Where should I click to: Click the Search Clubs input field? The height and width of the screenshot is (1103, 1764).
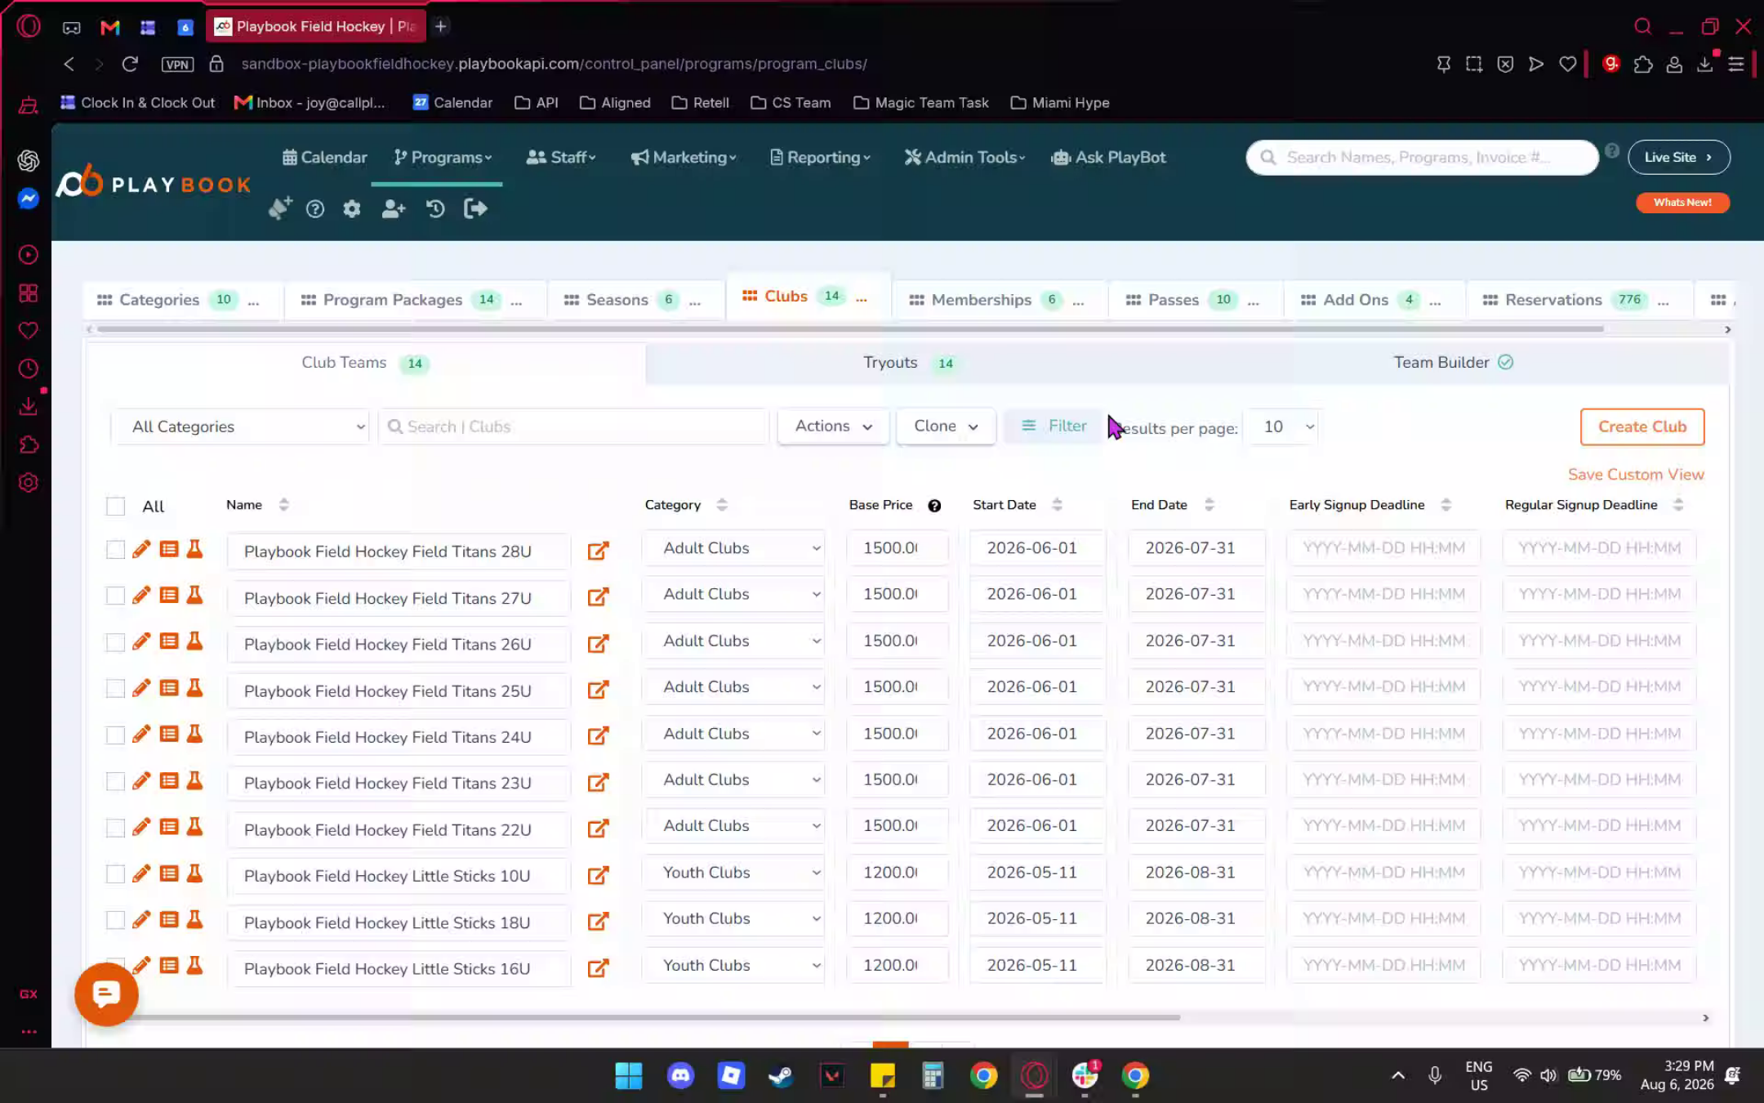(x=573, y=426)
